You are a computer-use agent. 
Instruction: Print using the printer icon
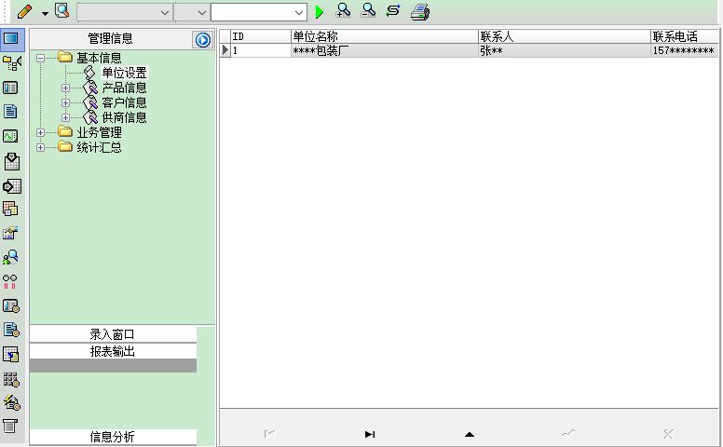point(420,12)
